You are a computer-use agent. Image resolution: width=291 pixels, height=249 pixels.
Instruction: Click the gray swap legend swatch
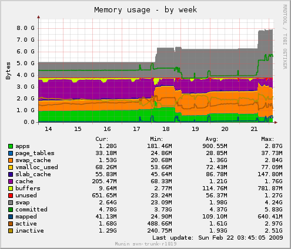pos(11,203)
